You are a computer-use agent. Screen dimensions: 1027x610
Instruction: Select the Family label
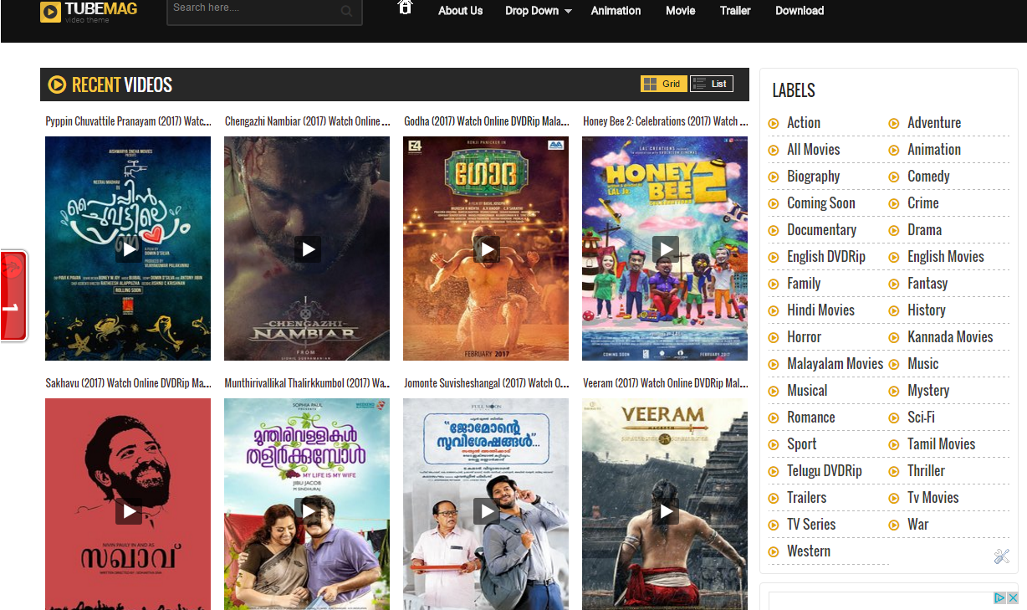point(804,284)
